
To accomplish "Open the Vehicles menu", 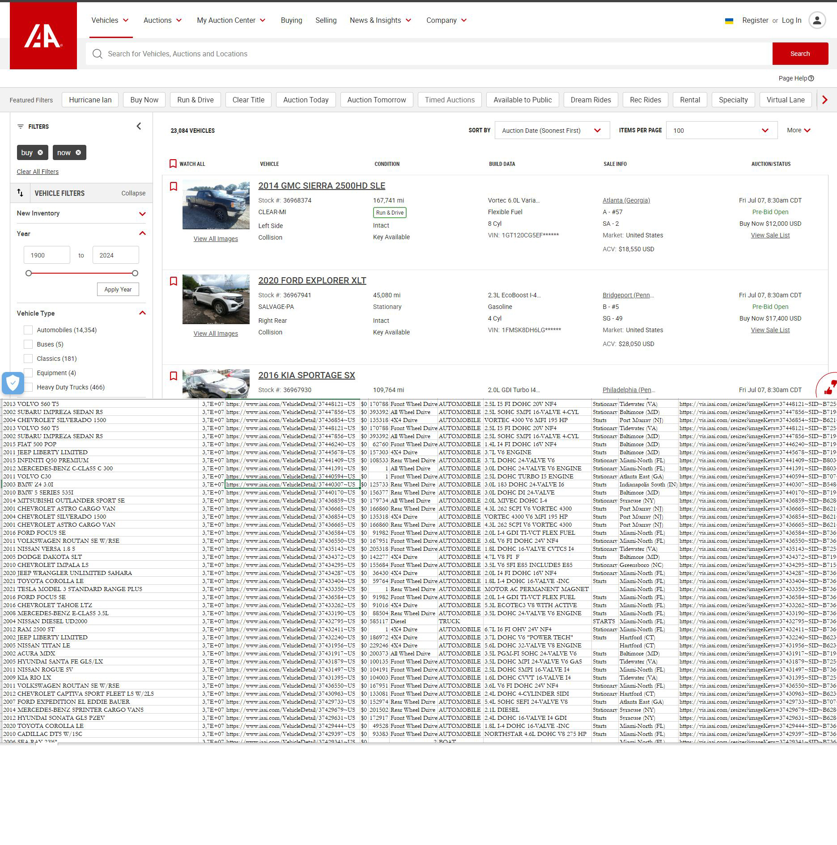I will (110, 21).
